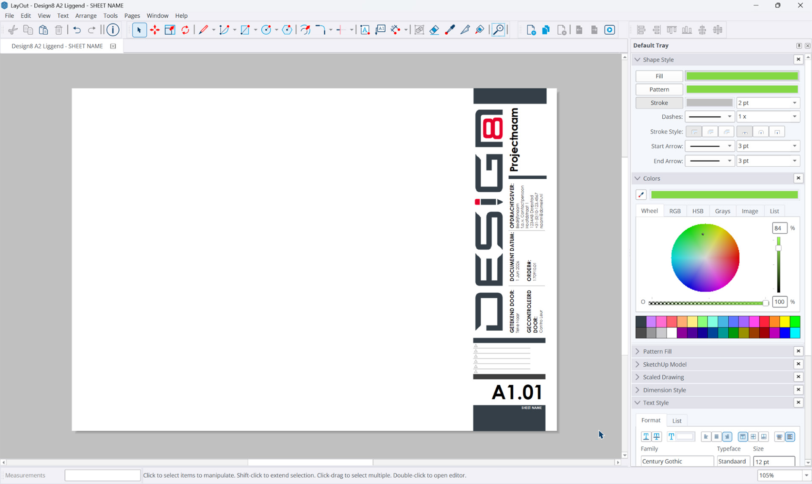Choose the Split tool
Screen dimensions: 812x484
pyautogui.click(x=465, y=30)
